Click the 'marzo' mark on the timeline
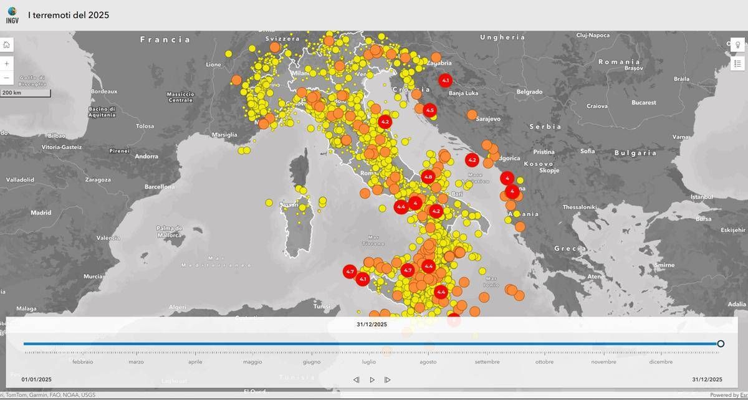 (x=136, y=362)
